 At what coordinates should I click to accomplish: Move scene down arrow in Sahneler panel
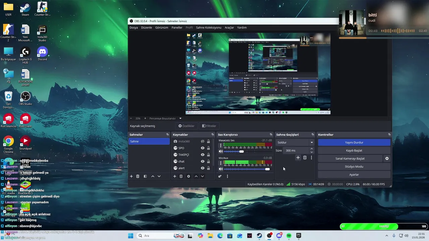tap(159, 176)
